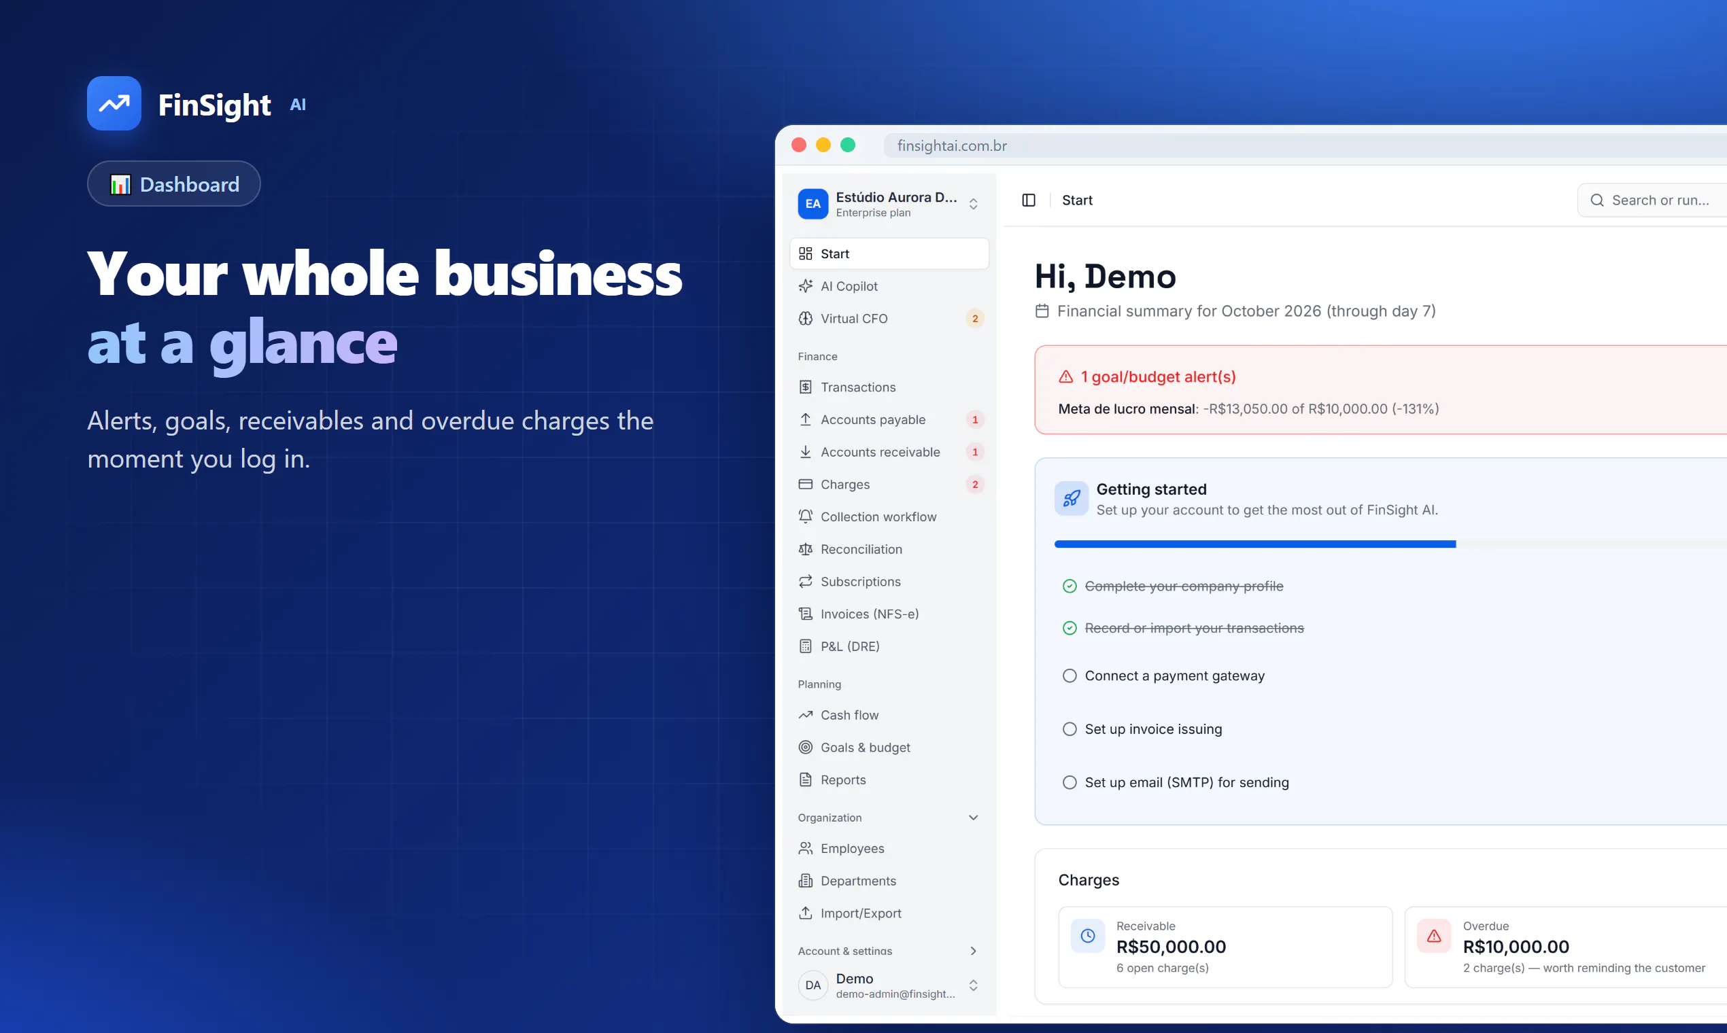Click the Dashboard bar chart badge icon
This screenshot has width=1727, height=1033.
120,184
